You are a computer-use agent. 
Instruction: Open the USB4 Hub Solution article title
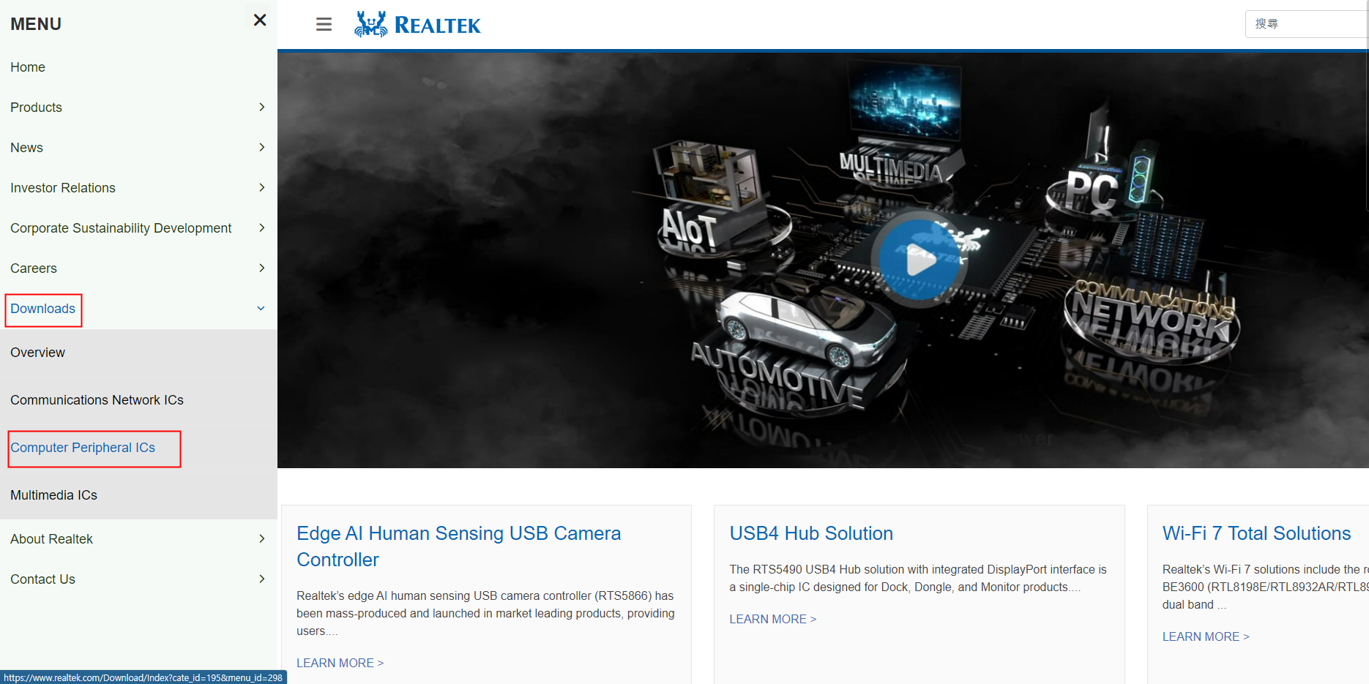(x=811, y=533)
